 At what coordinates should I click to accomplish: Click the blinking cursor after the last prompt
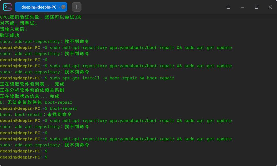[x=50, y=157]
